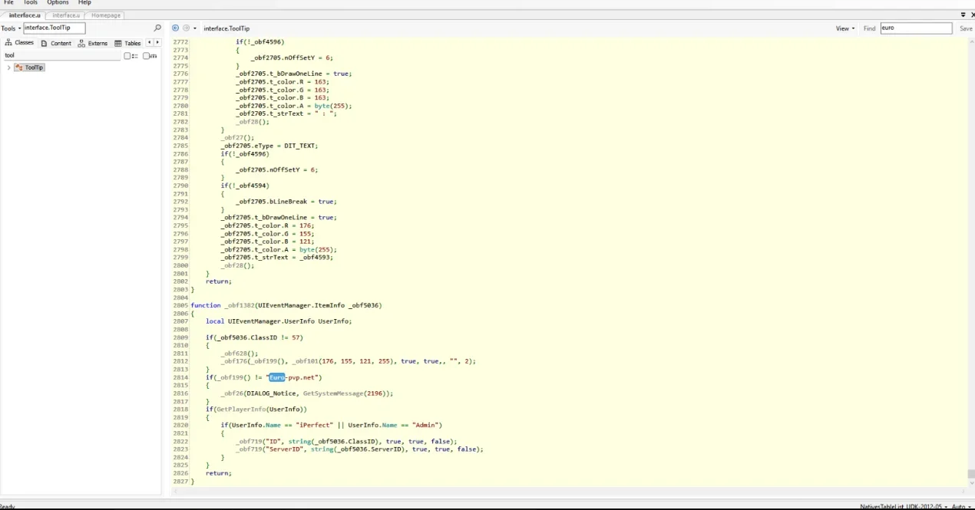
Task: Click scroll up arrow of code view
Action: point(970,41)
